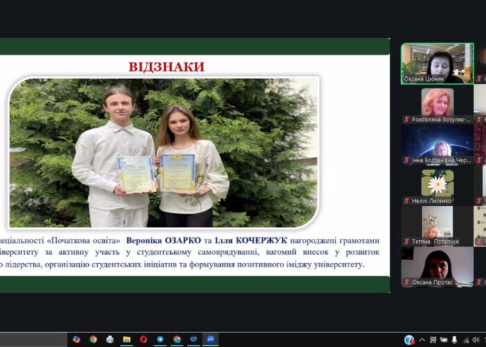Click the active Zoom icon in taskbar
This screenshot has width=486, height=347.
click(x=210, y=339)
